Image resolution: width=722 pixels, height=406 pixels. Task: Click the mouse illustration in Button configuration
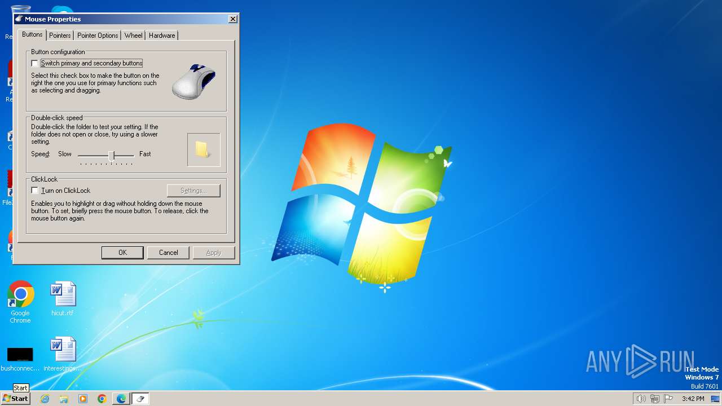194,82
